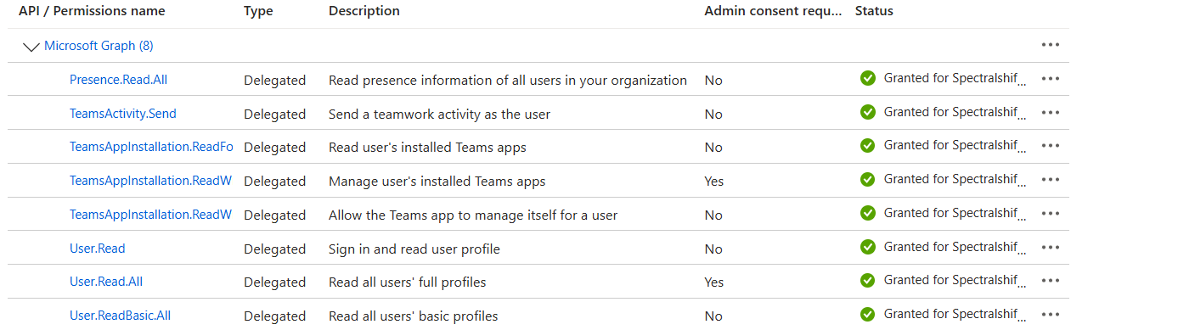Viewport: 1195px width, 330px height.
Task: Open the TeamsAppInstallation.ReadFo permission link
Action: coord(151,147)
